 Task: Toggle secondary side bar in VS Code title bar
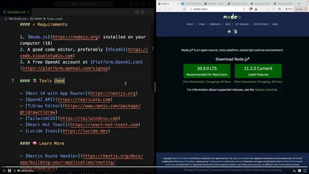pyautogui.click(x=143, y=4)
